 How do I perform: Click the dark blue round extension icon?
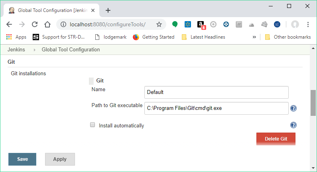(x=277, y=24)
